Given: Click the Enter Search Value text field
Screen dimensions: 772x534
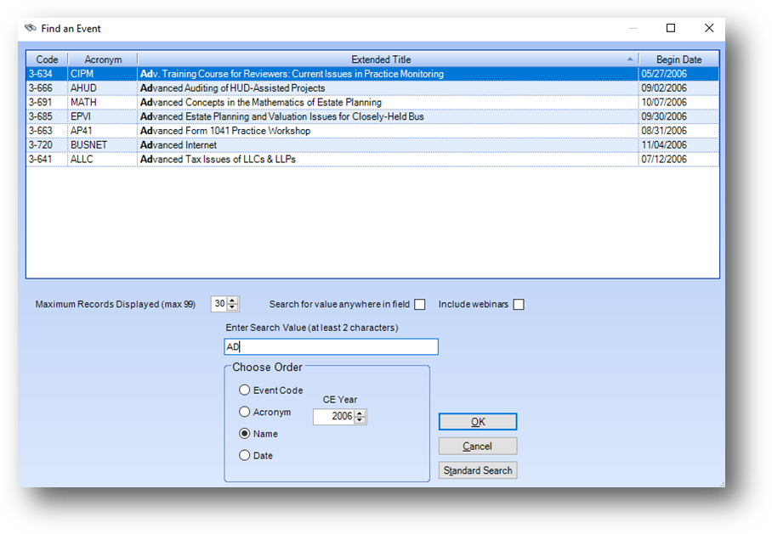Looking at the screenshot, I should point(331,346).
